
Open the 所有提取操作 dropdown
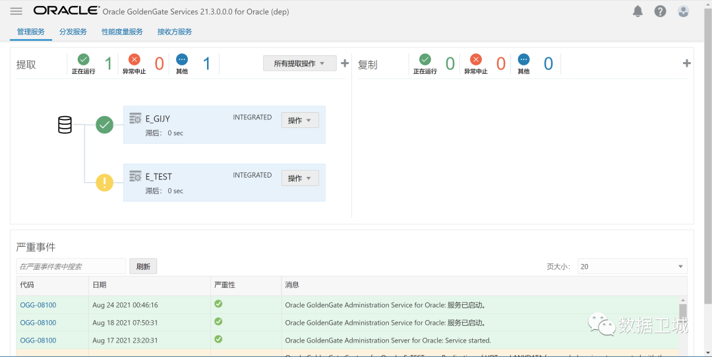(x=300, y=63)
